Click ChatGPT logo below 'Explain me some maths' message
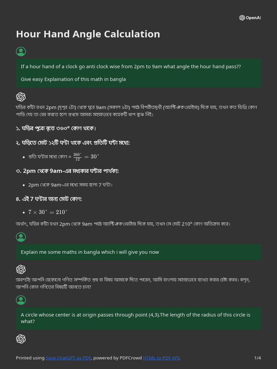 (x=21, y=269)
